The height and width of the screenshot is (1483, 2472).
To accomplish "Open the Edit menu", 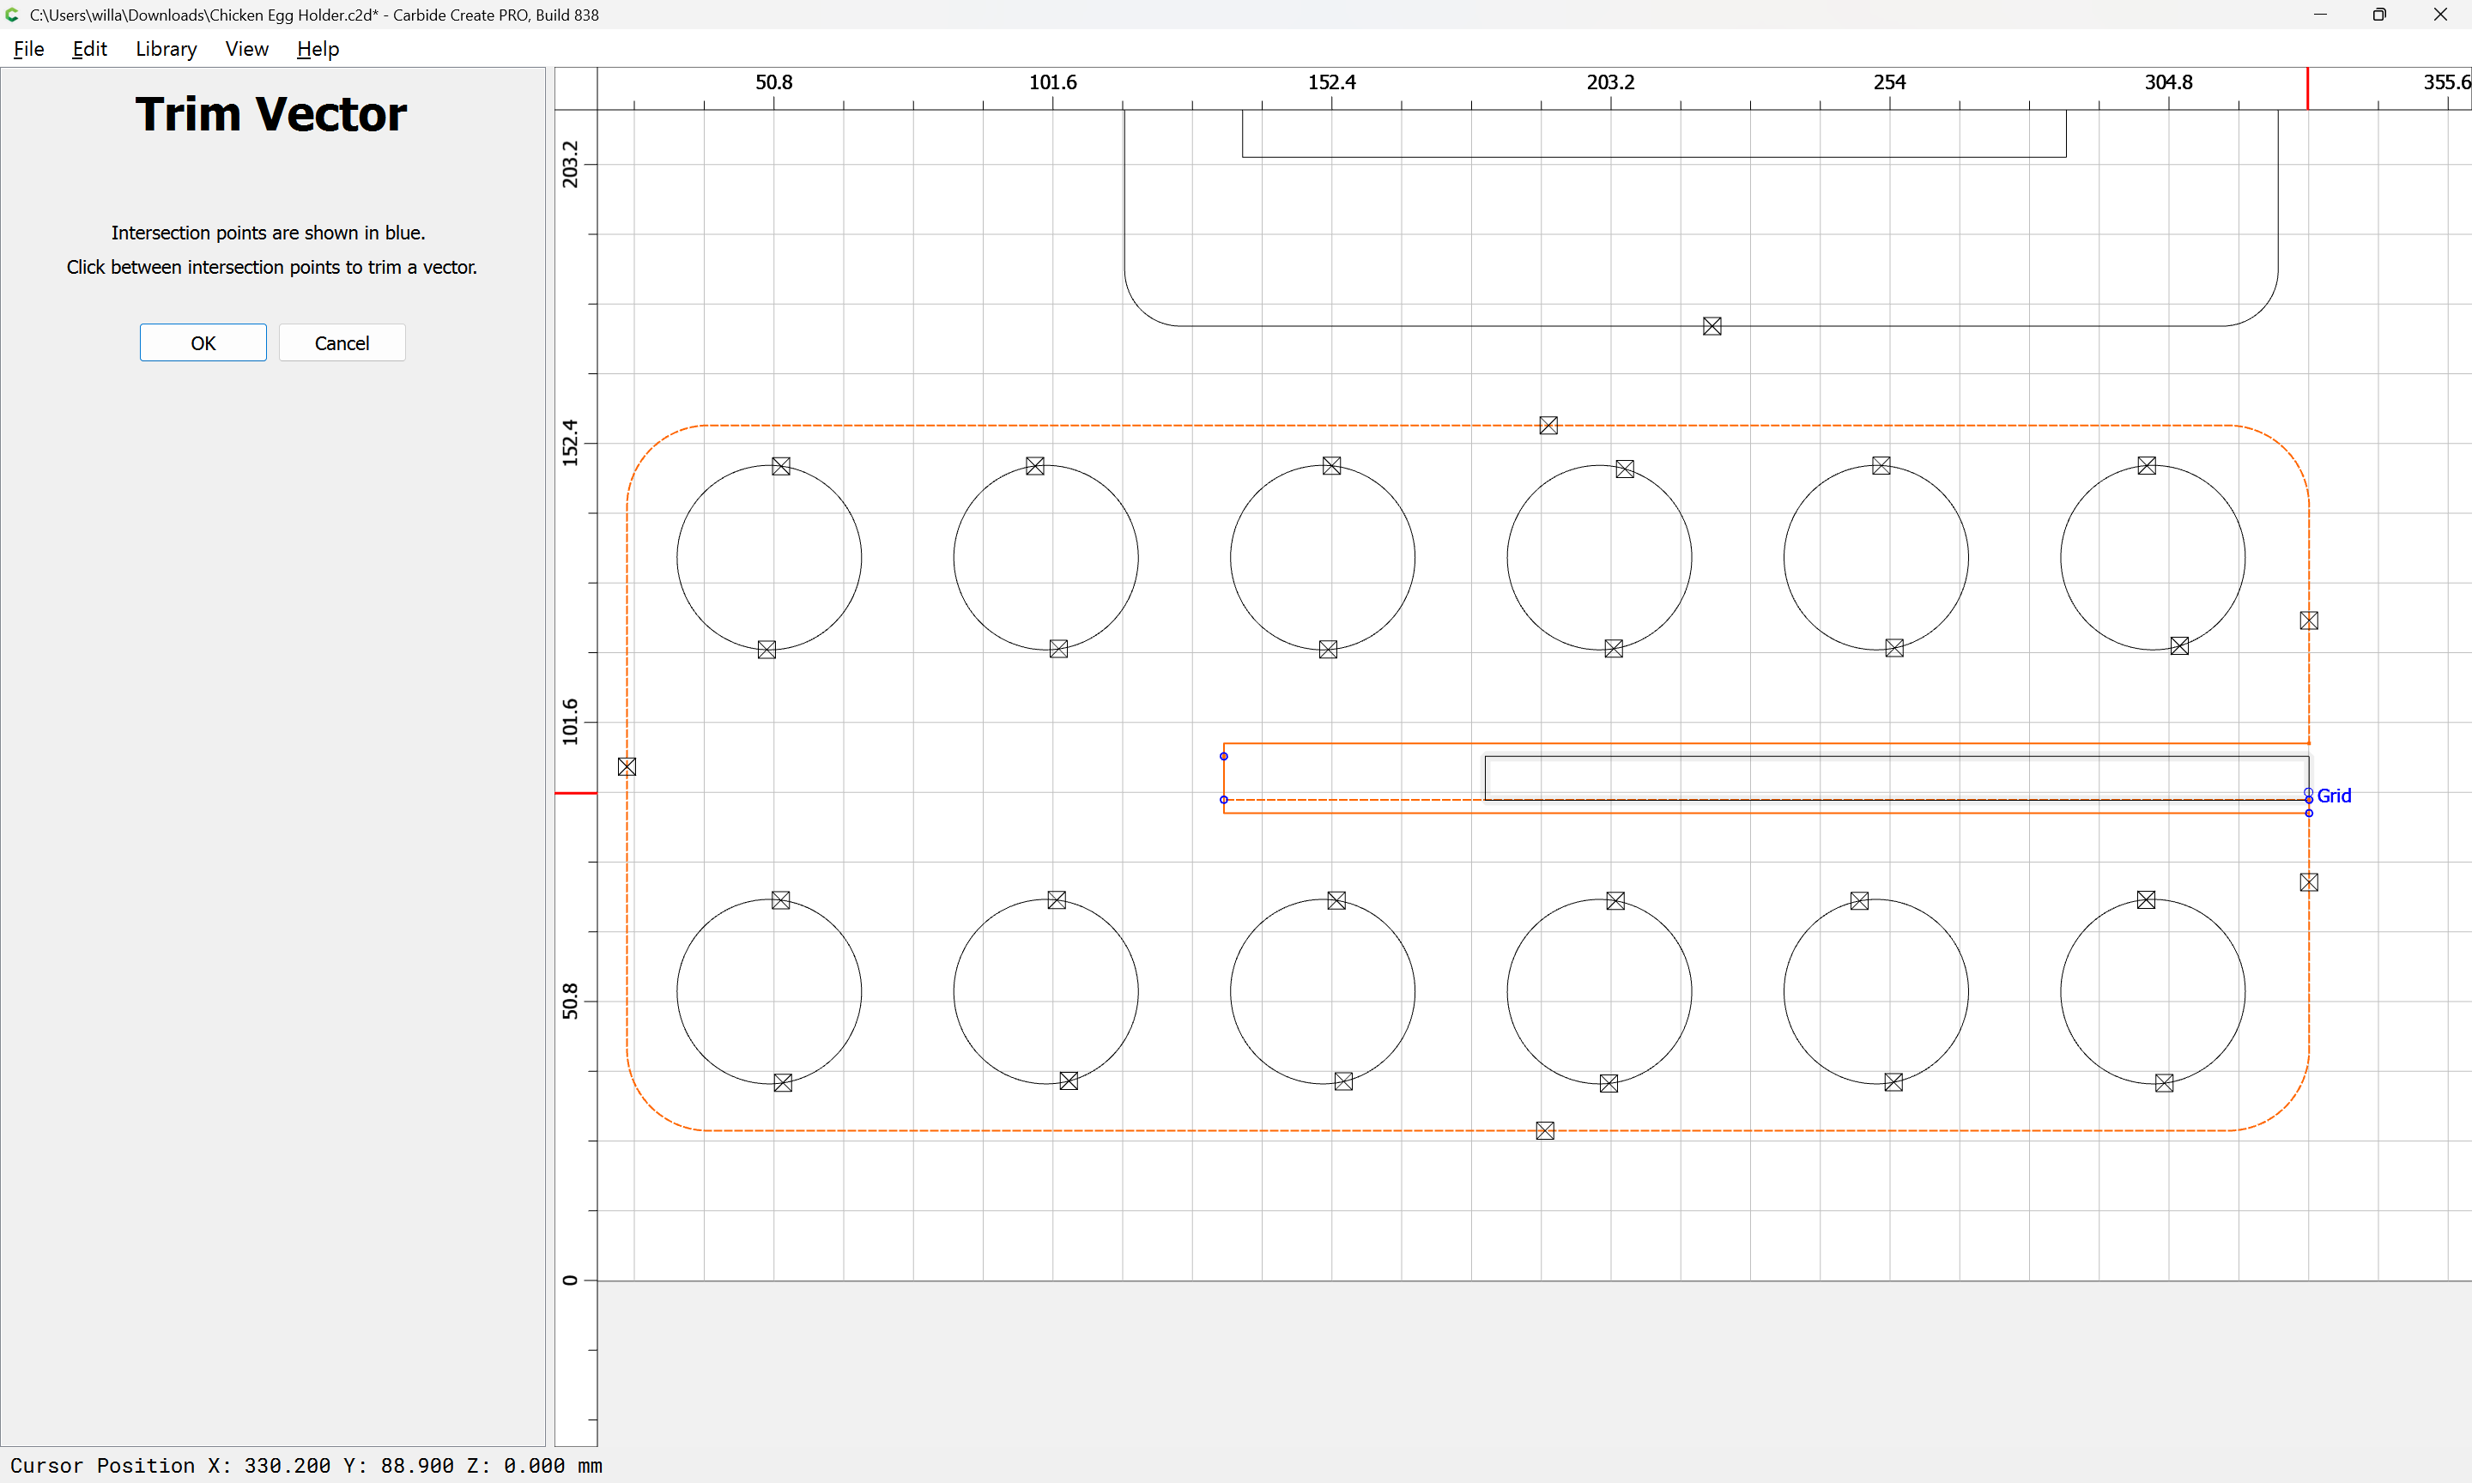I will [89, 49].
